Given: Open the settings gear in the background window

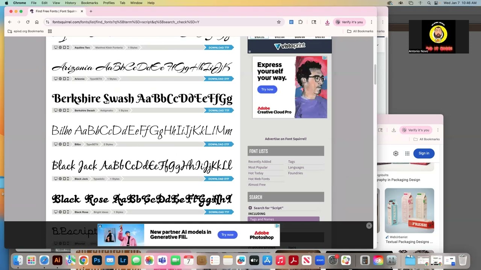Looking at the screenshot, I should coord(396,153).
